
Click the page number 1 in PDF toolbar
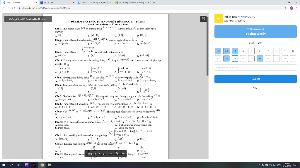(95, 154)
